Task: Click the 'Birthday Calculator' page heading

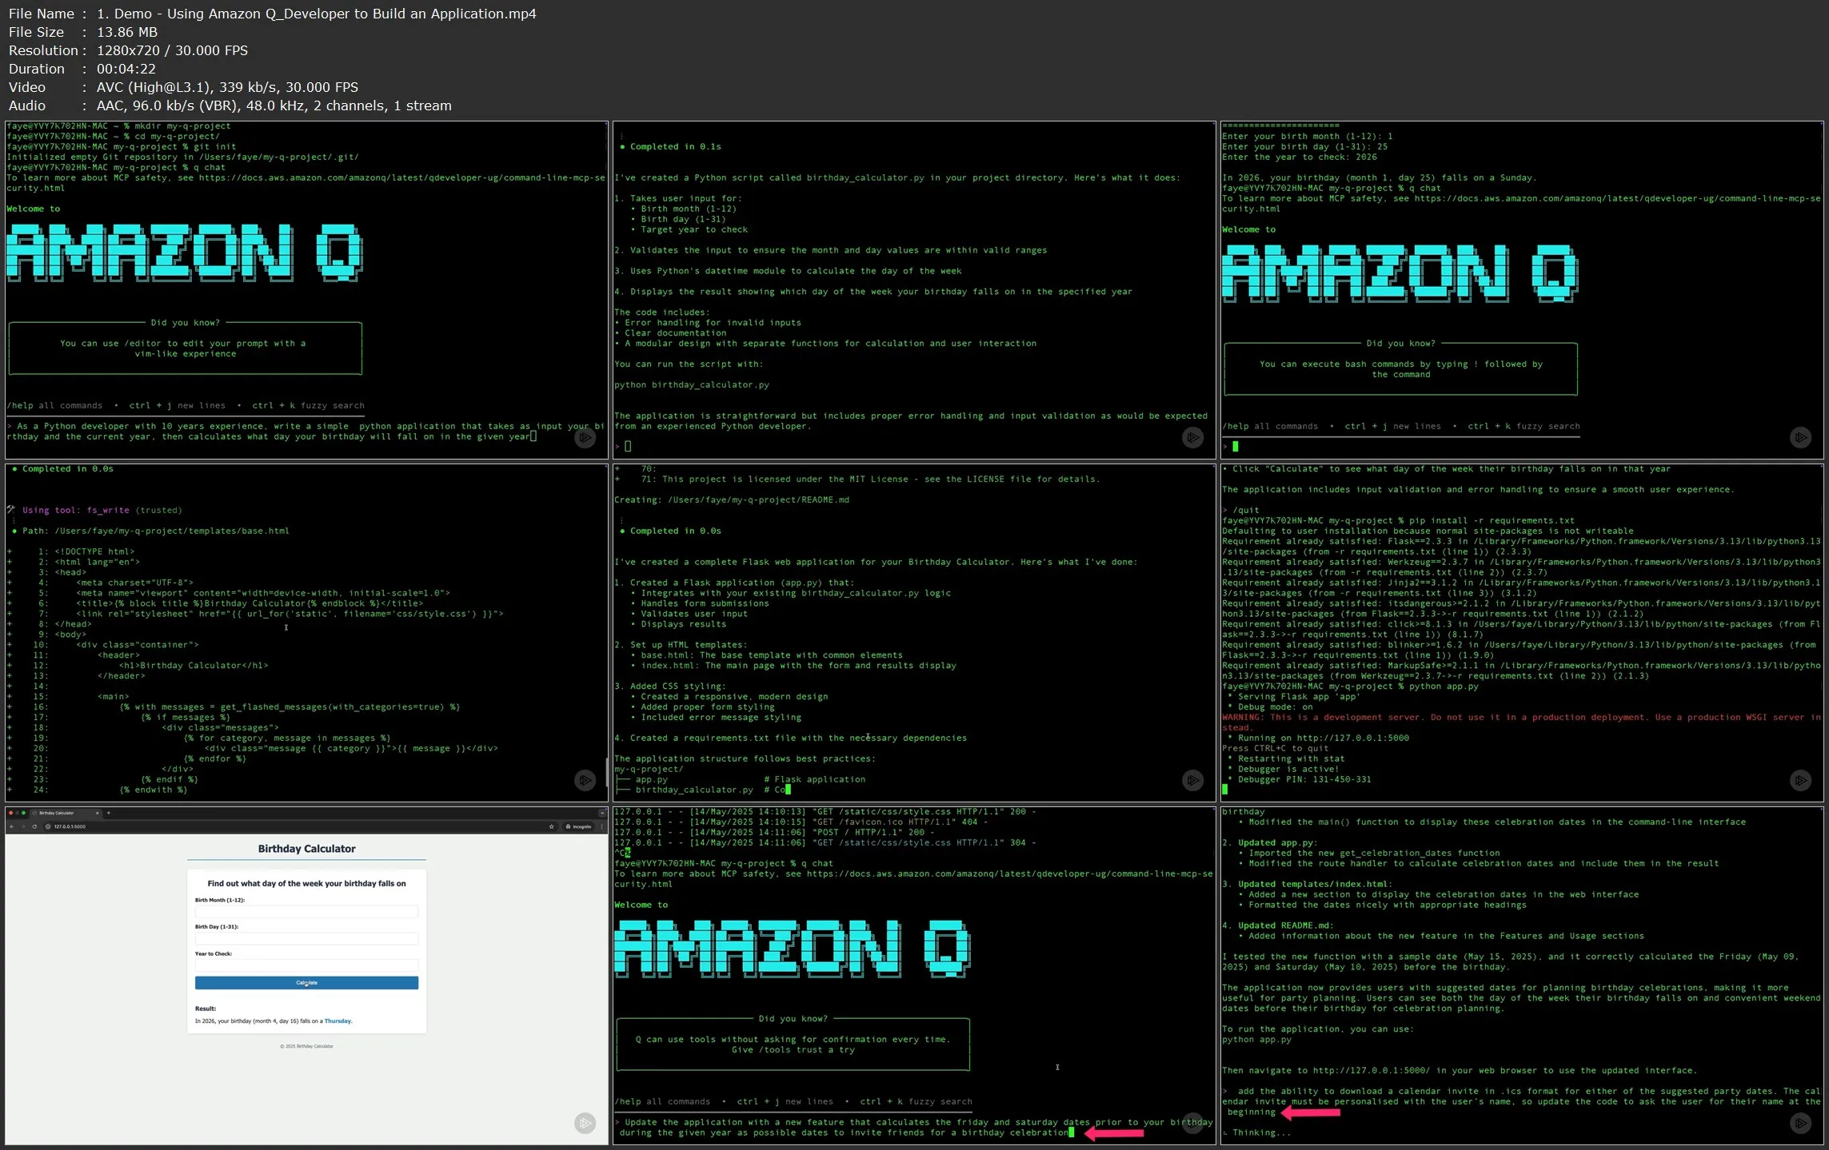Action: point(306,849)
